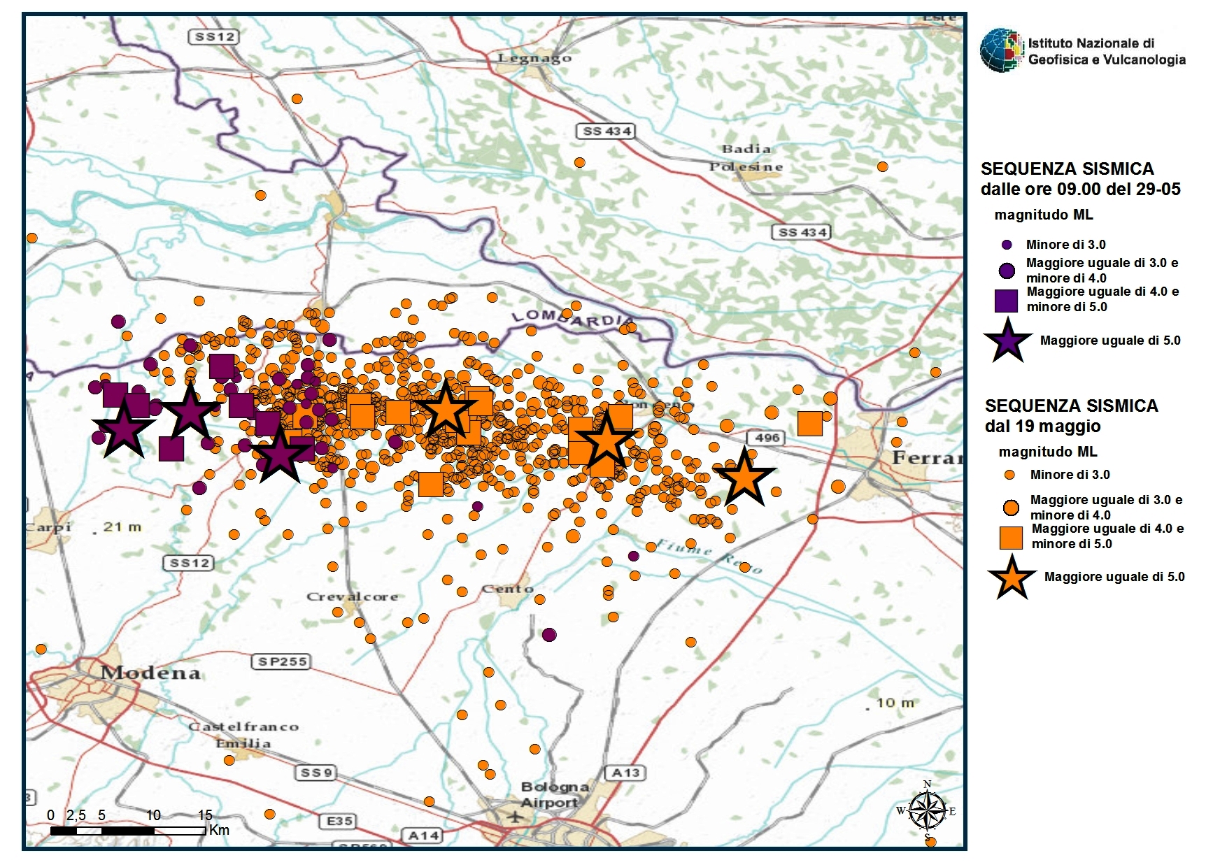Image resolution: width=1227 pixels, height=867 pixels.
Task: Click the kilometre scale bar
Action: point(128,831)
